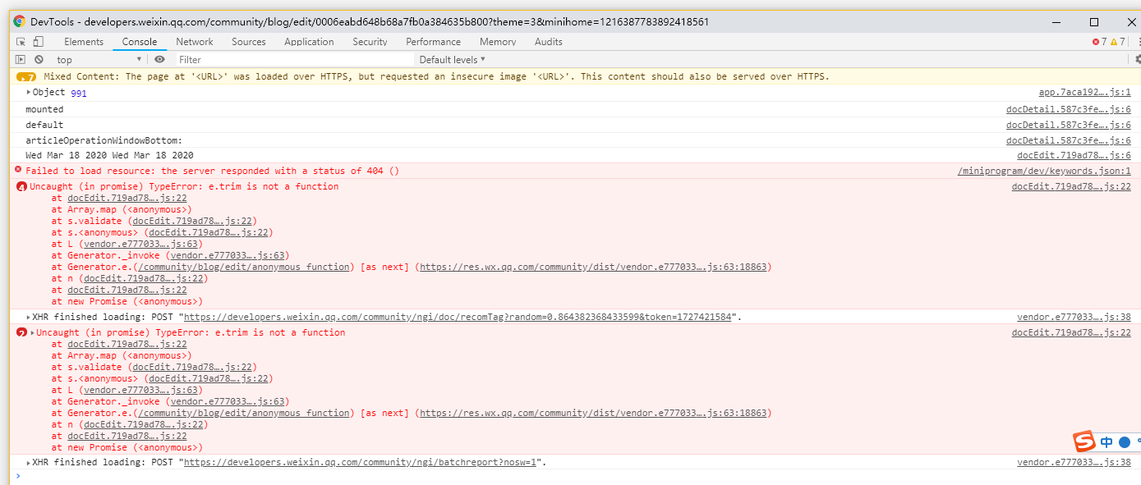This screenshot has height=485, width=1141.
Task: Click the Mixed Content warning message text
Action: click(x=436, y=76)
